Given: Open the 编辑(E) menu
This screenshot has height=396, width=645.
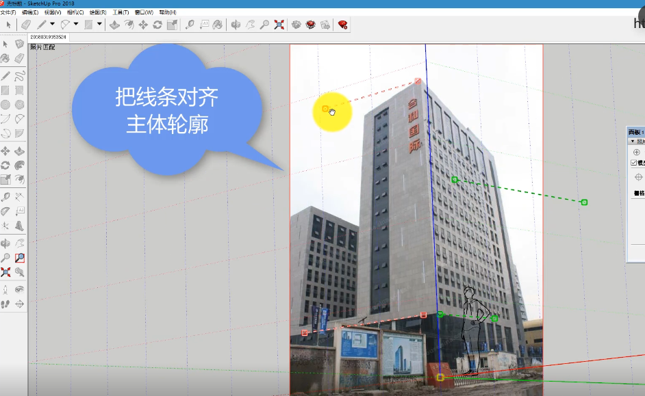Looking at the screenshot, I should pos(30,12).
